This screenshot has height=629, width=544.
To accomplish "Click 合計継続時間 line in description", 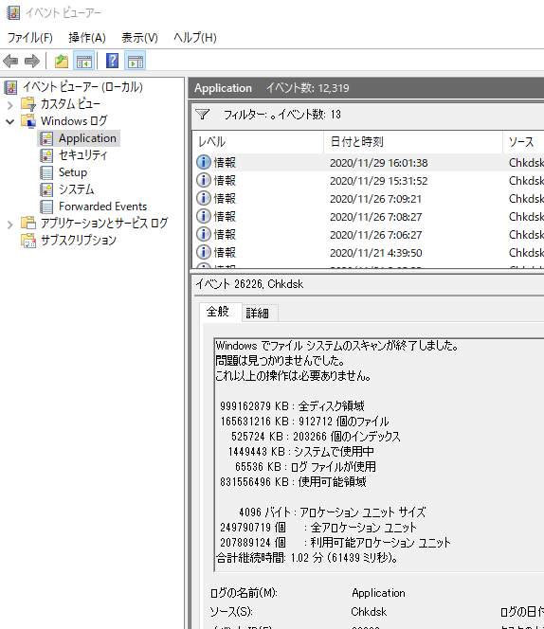I will 307,558.
